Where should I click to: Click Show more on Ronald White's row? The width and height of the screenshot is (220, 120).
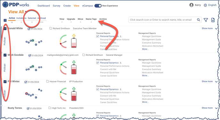(207, 28)
